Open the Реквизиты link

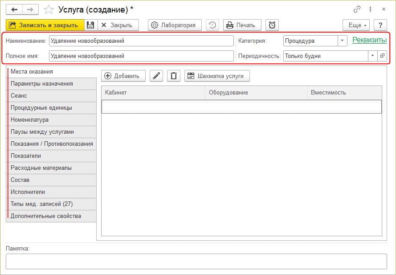coord(369,40)
